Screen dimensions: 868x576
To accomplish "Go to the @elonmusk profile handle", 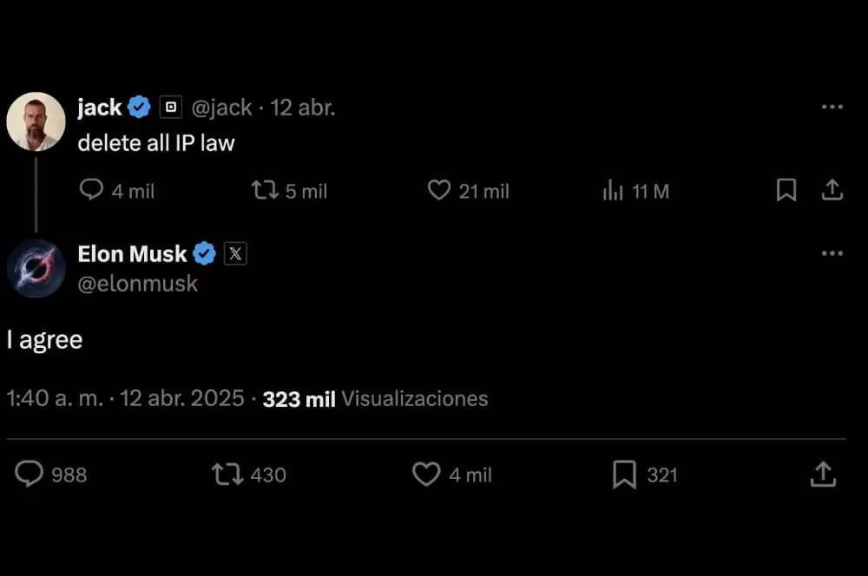I will [x=137, y=284].
